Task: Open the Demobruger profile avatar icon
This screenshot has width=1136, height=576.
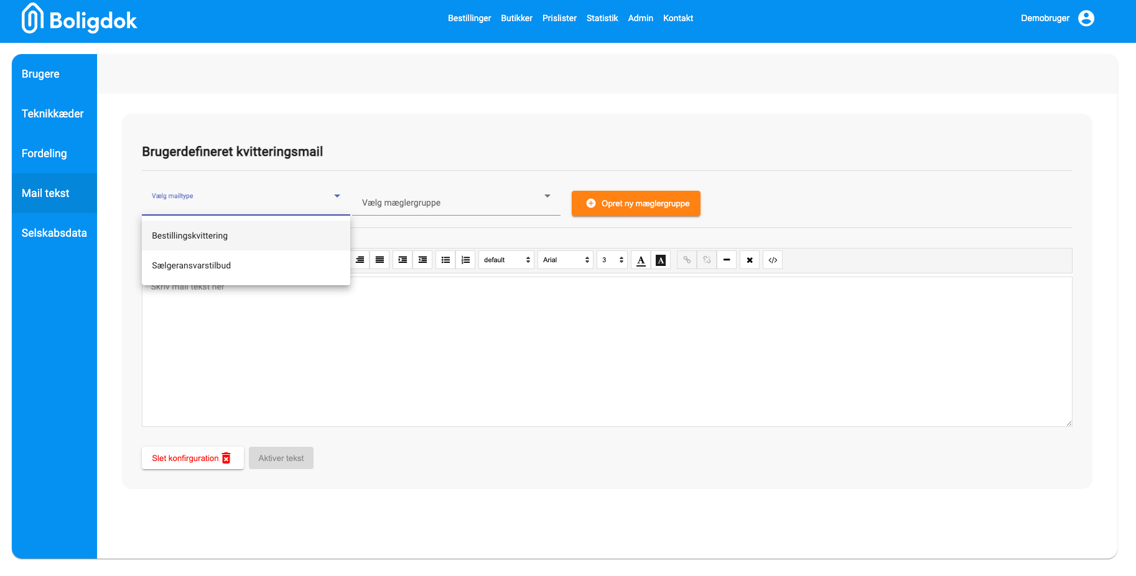Action: tap(1086, 18)
